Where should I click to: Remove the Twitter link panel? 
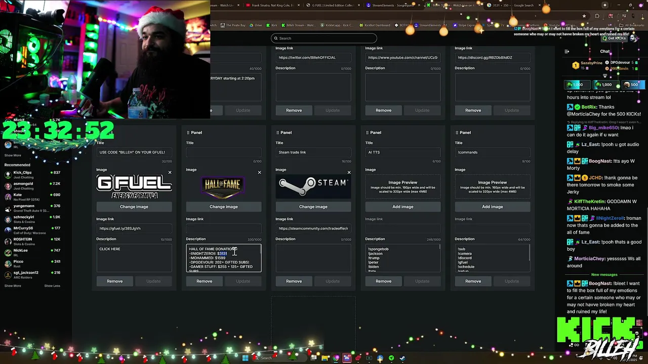pyautogui.click(x=294, y=110)
